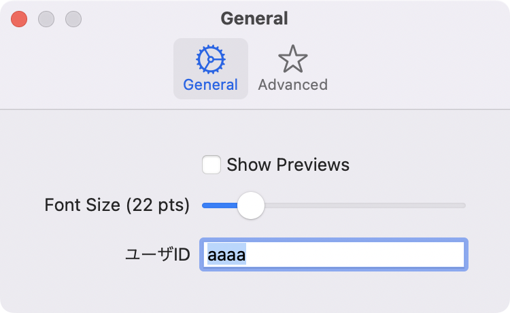This screenshot has width=510, height=313.
Task: Switch to the Advanced tab label
Action: [x=292, y=85]
